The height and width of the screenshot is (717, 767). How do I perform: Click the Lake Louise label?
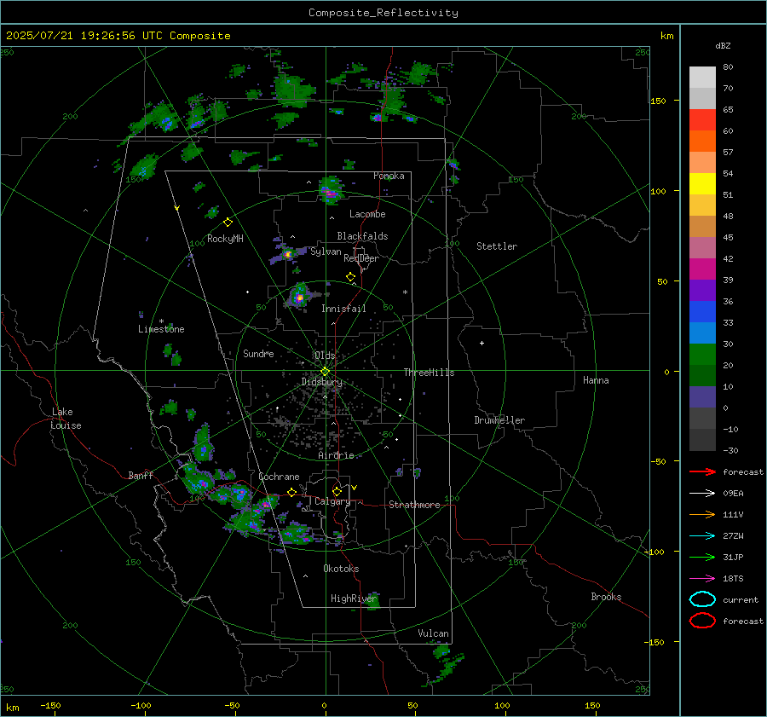(x=66, y=419)
